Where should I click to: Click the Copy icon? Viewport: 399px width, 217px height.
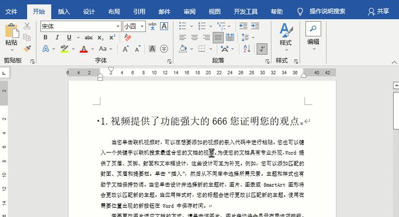[x=27, y=37]
